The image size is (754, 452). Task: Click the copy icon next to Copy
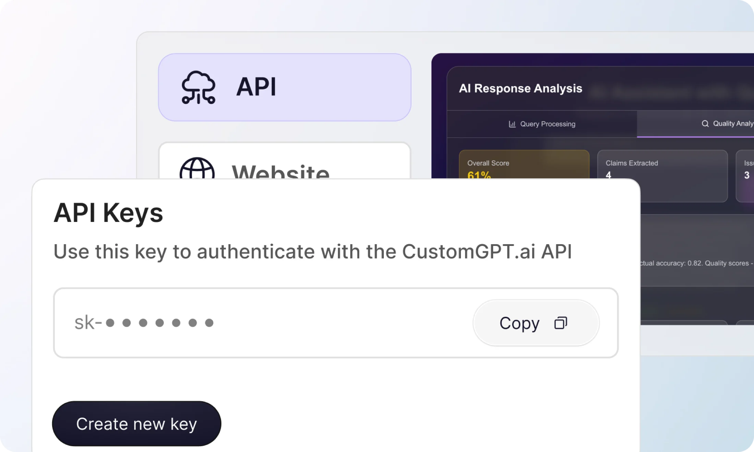click(x=561, y=323)
